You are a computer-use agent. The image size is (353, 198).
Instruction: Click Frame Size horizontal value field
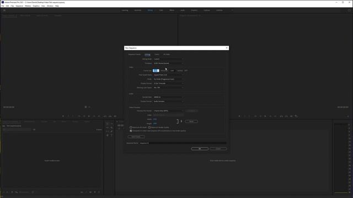[156, 71]
